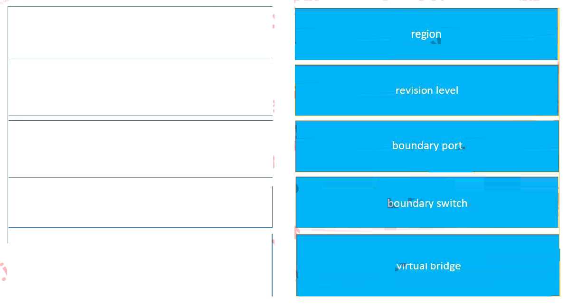Click the 'boundary port' text label

427,146
